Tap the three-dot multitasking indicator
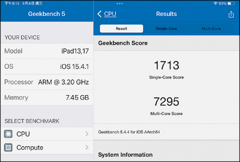The width and height of the screenshot is (240, 162). (119, 4)
